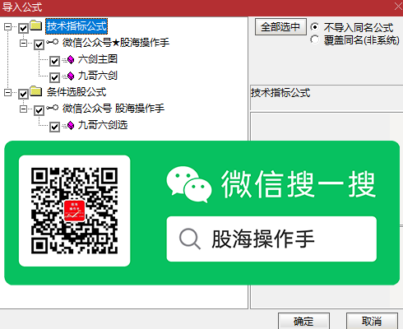
Task: Select the 九哥六剑选 formula row
Action: (x=103, y=125)
